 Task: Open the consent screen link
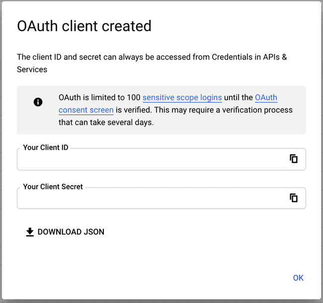click(86, 110)
